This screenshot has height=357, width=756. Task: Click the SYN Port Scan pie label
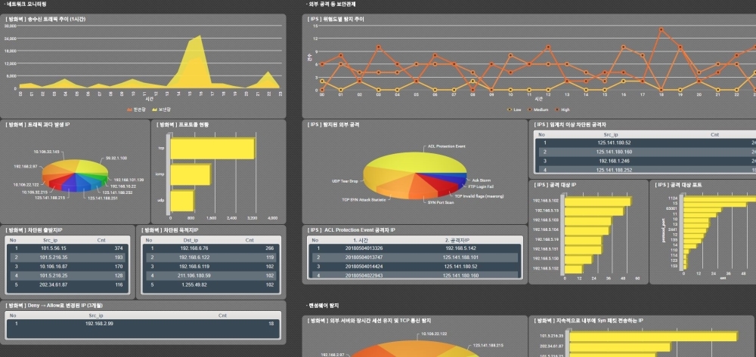441,202
